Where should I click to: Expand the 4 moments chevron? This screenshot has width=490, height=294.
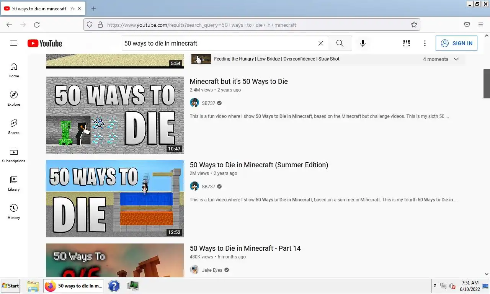[x=456, y=59]
